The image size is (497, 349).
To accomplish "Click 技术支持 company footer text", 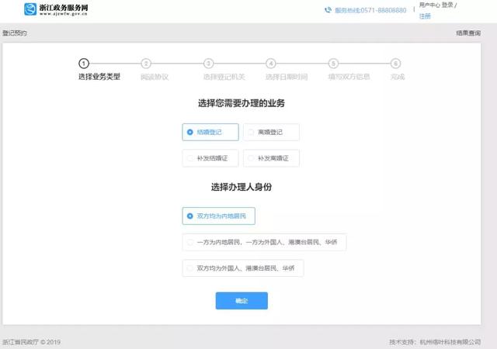I will (435, 342).
